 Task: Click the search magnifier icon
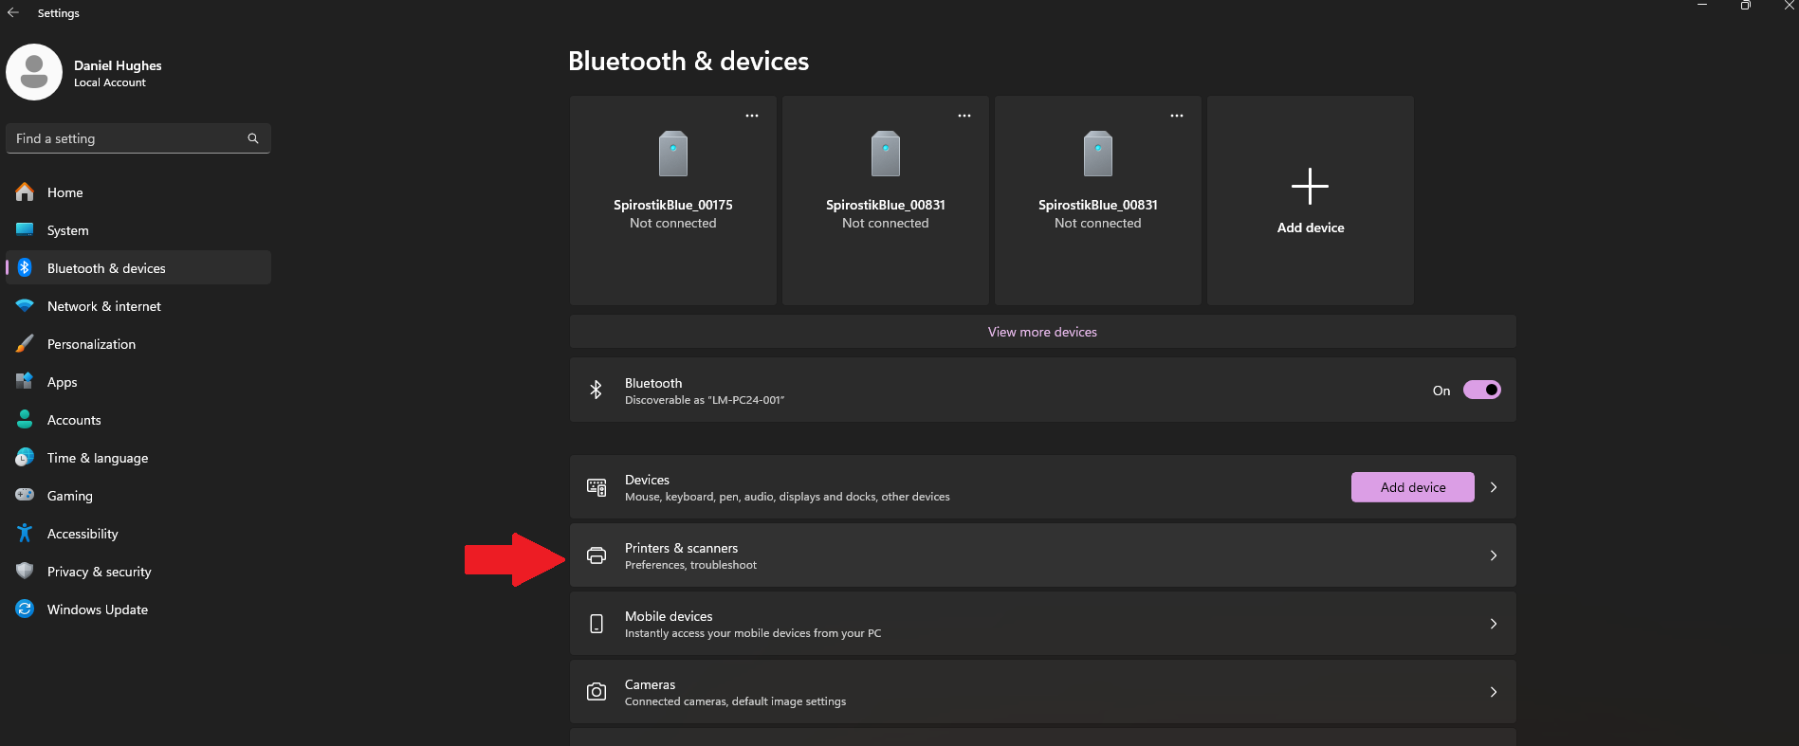(x=253, y=138)
